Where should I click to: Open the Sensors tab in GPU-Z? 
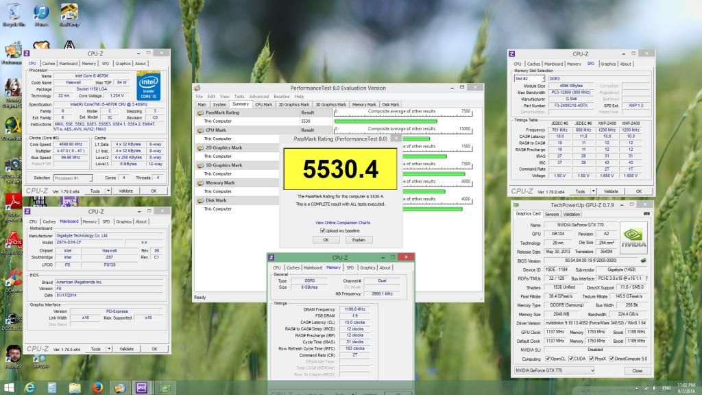point(552,214)
